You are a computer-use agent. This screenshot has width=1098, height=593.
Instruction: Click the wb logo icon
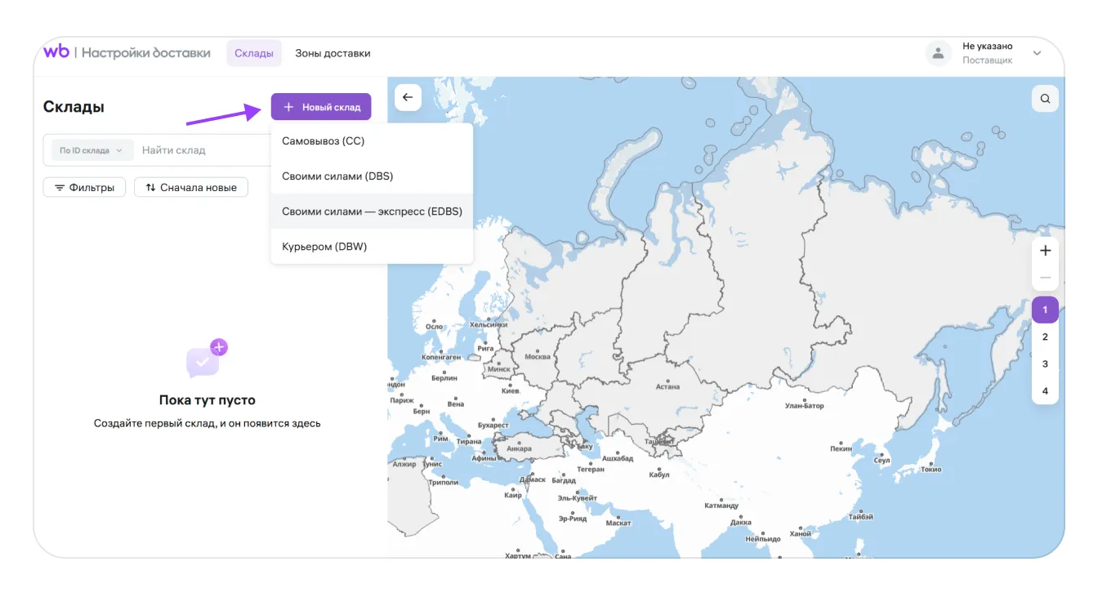56,52
